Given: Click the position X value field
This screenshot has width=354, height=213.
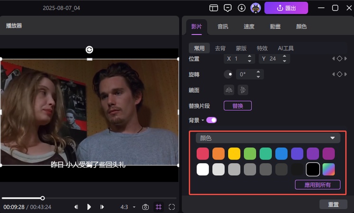Looking at the screenshot, I should (x=236, y=59).
